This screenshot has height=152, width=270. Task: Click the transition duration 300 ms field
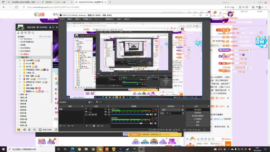pos(173,113)
